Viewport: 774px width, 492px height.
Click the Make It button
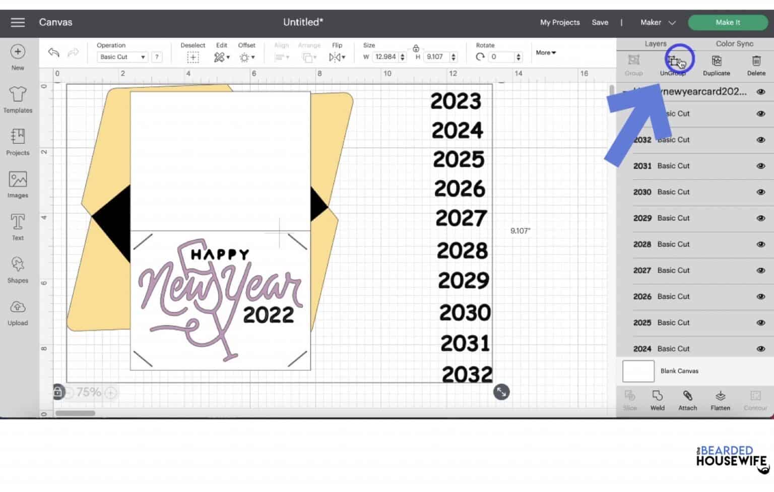click(x=728, y=22)
